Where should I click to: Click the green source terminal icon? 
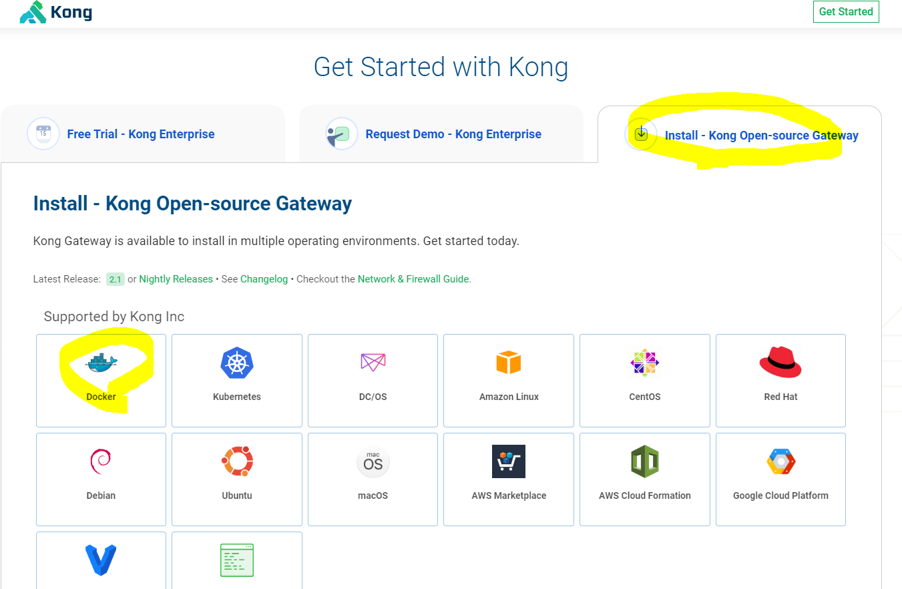pyautogui.click(x=237, y=560)
